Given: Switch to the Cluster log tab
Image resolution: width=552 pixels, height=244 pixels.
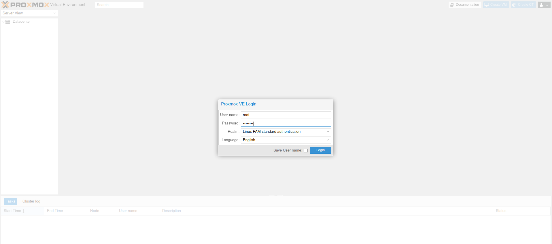Looking at the screenshot, I should point(31,201).
